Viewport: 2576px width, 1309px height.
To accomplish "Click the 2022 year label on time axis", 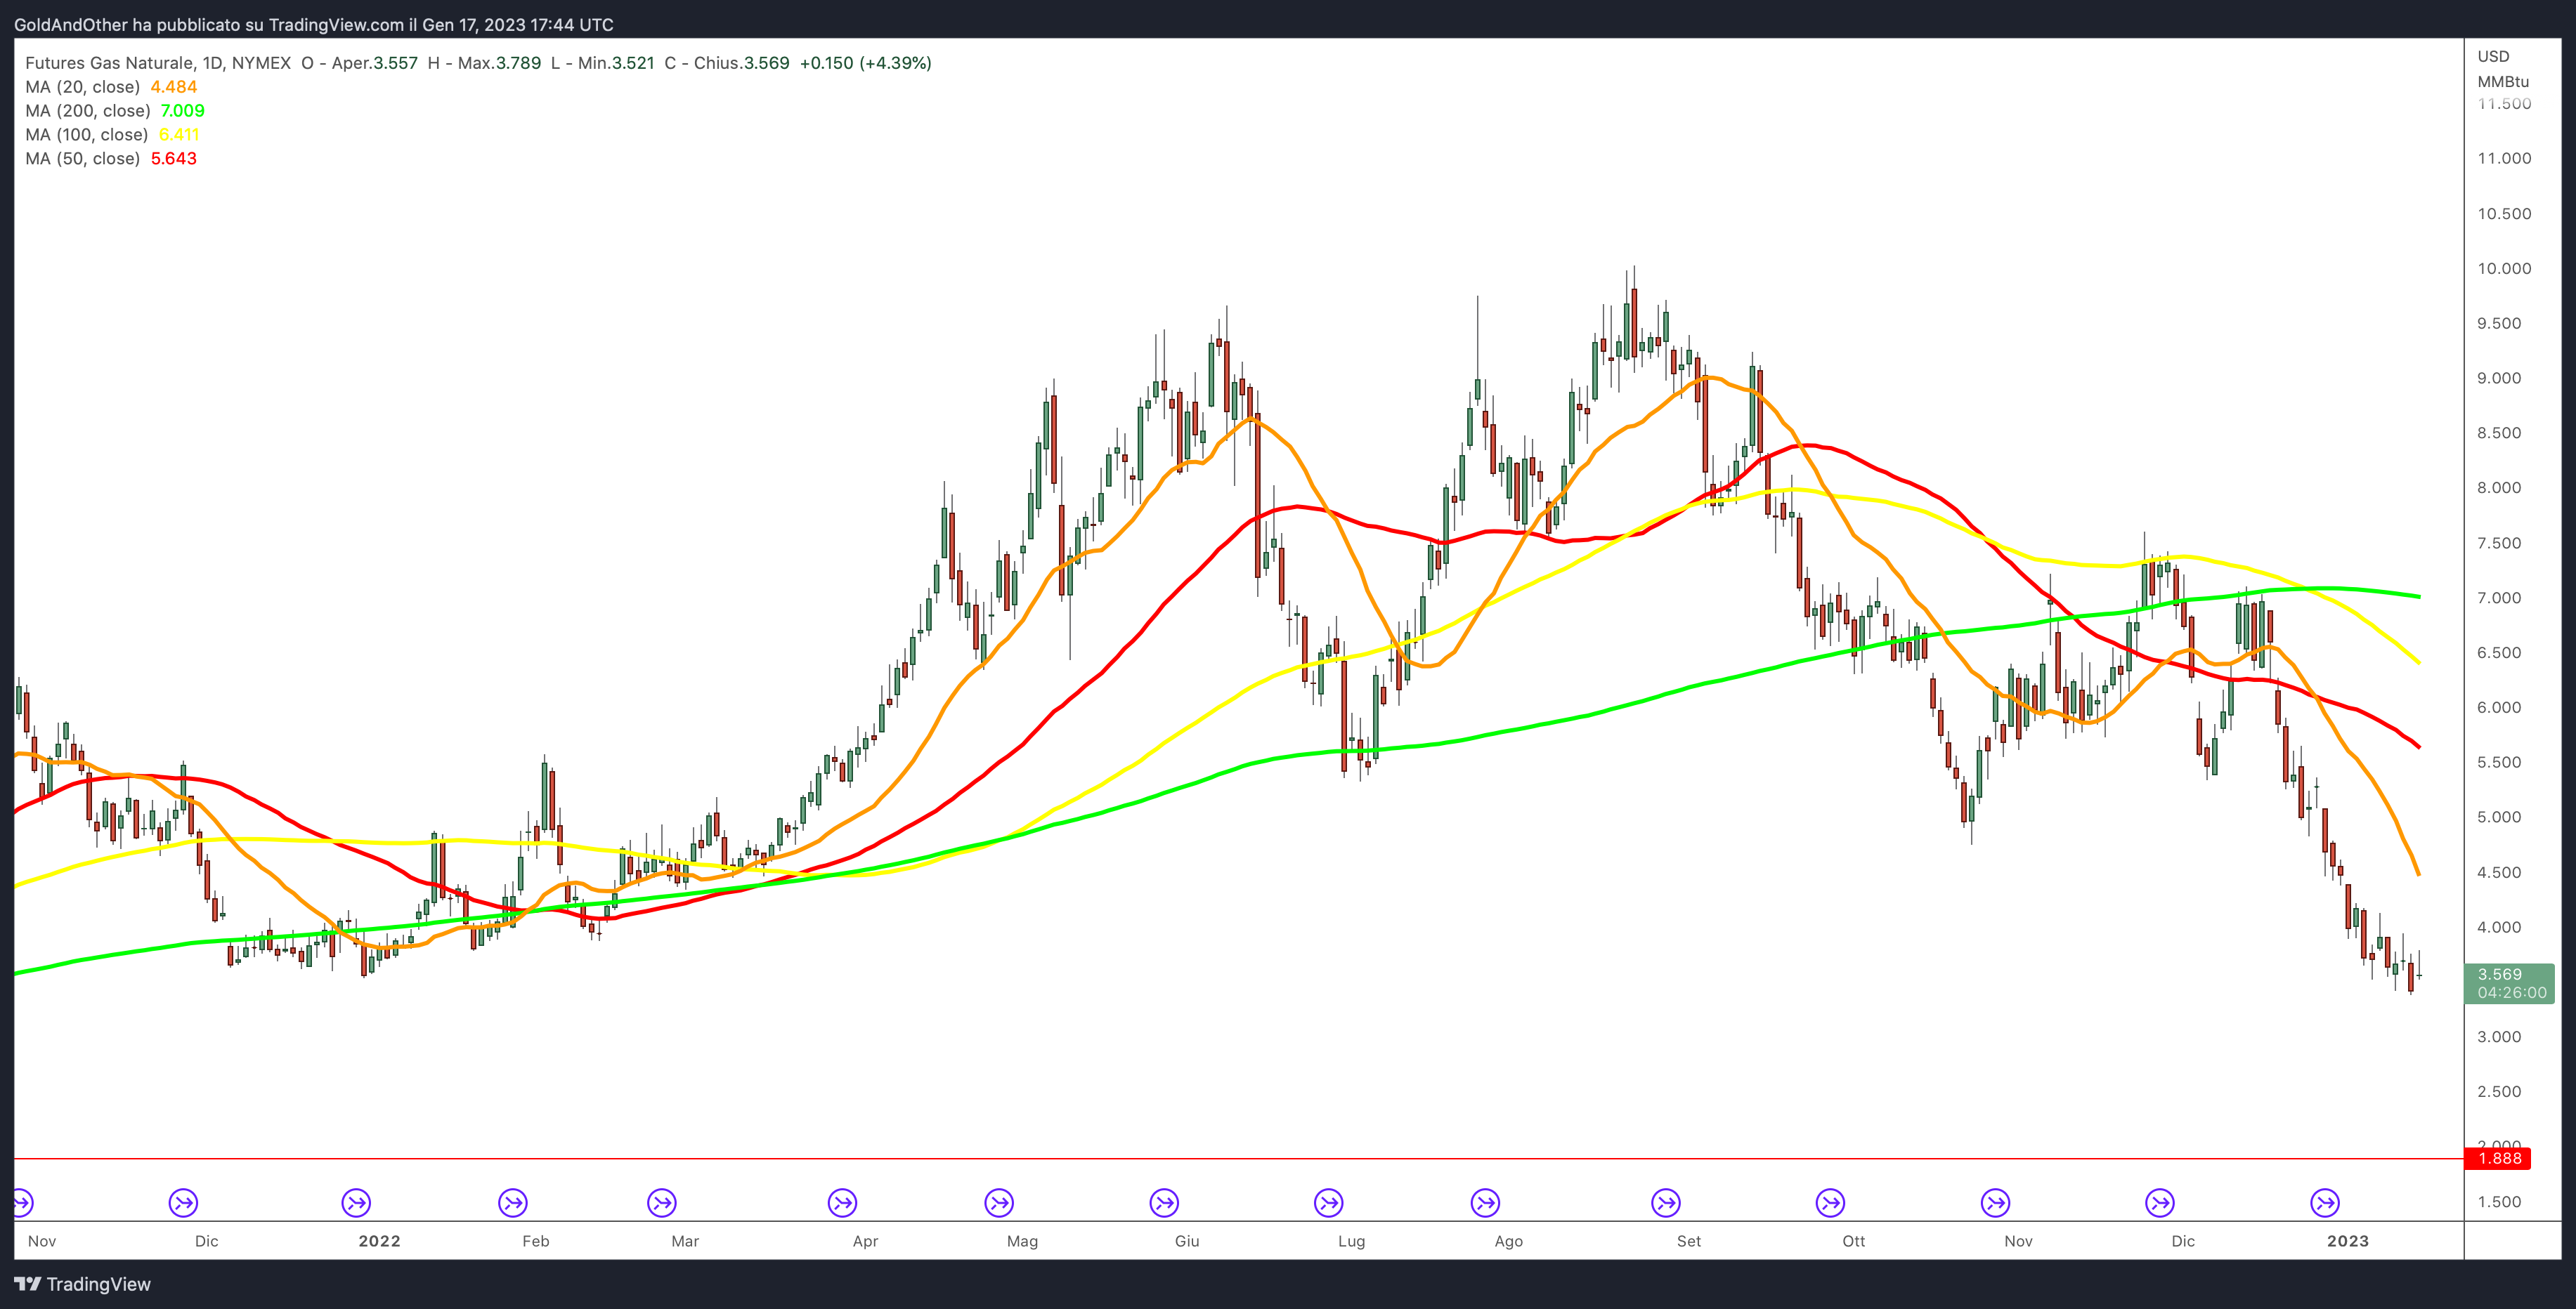I will point(379,1242).
